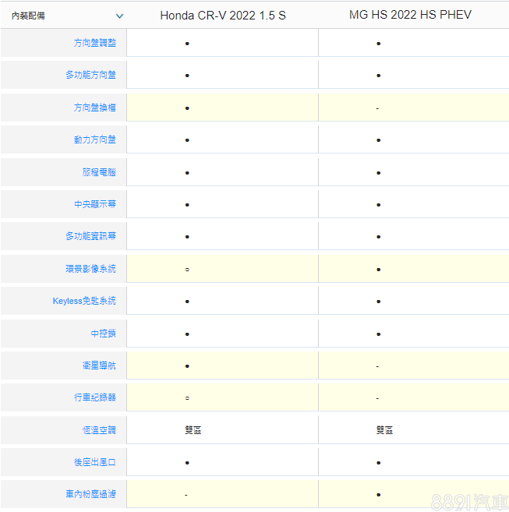This screenshot has height=512, width=509.
Task: Open the 多功能資訊幕 link
Action: 90,236
